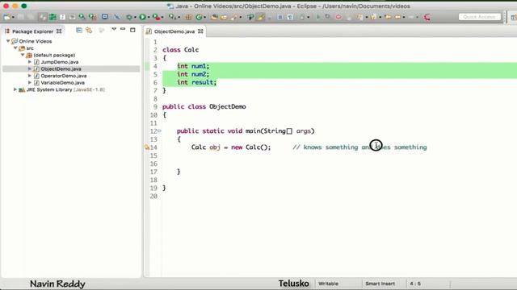
Task: Expand the JRE System Library node
Action: coord(15,89)
